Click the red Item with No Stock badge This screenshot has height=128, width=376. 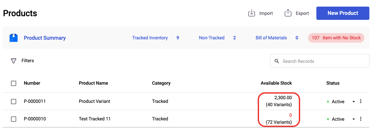tap(336, 38)
